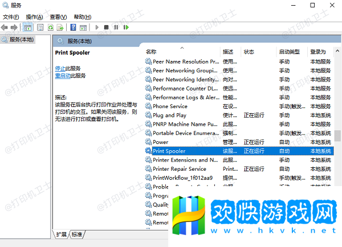Click the Restart Service icon

coord(126,27)
